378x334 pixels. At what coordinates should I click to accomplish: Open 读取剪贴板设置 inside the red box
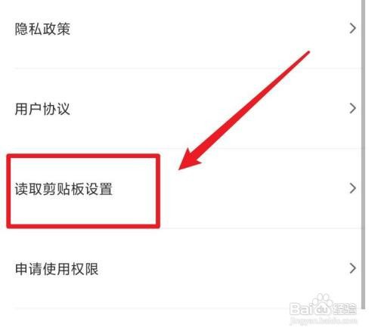(64, 189)
